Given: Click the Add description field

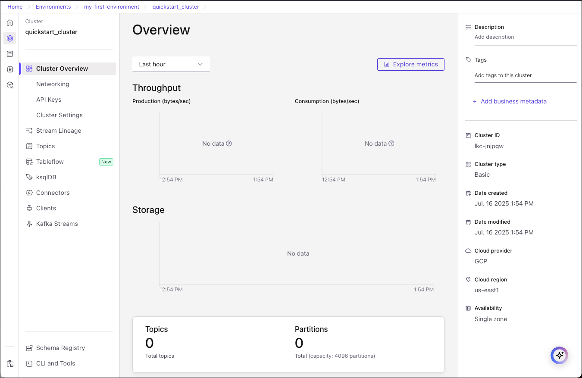Looking at the screenshot, I should (494, 37).
